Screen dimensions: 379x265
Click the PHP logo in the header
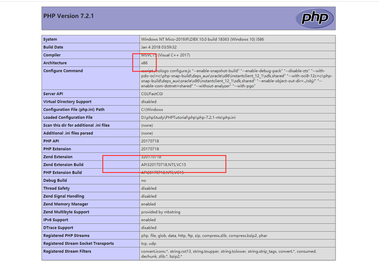pos(314,18)
